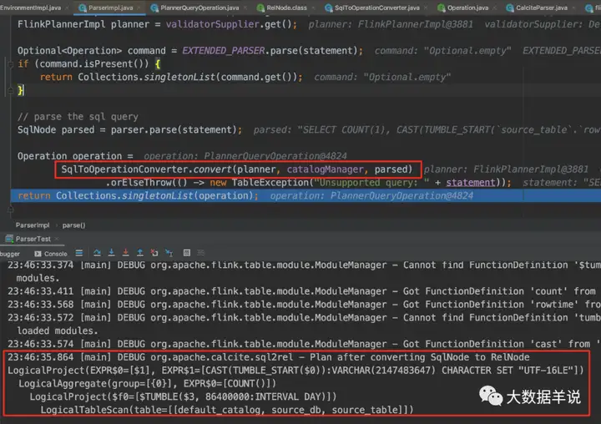Select the Debugger tab in debug panel

pos(9,254)
